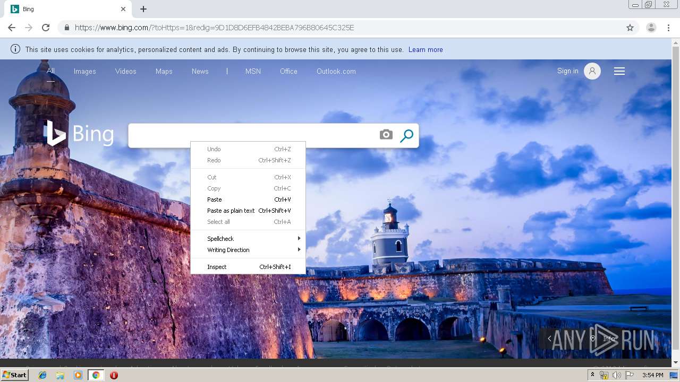This screenshot has width=680, height=382.
Task: Click page scrollbar up arrow
Action: point(676,42)
